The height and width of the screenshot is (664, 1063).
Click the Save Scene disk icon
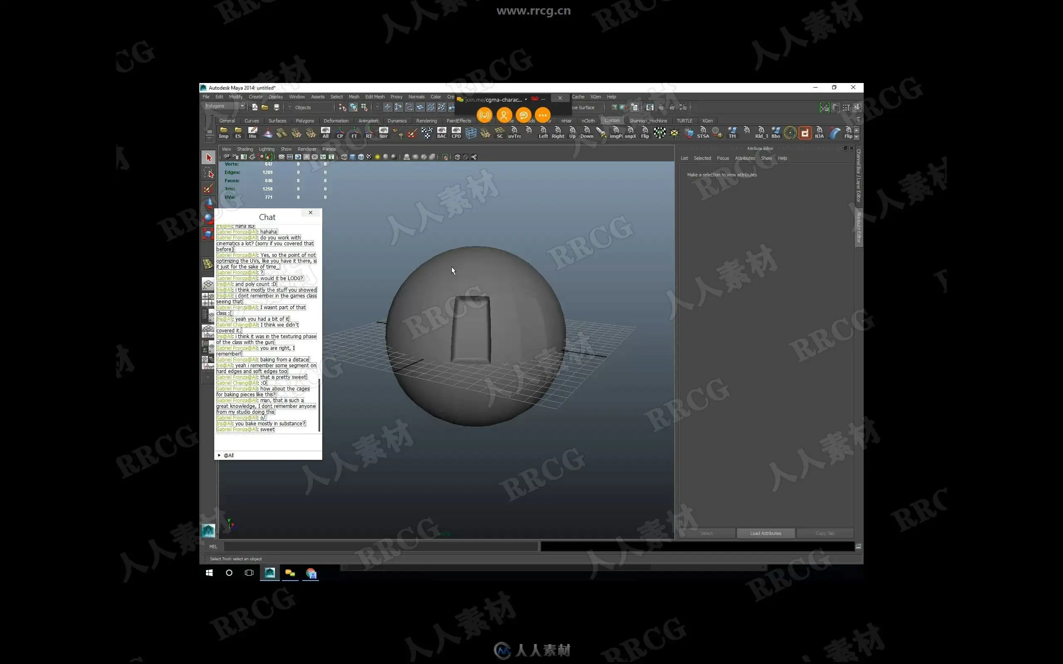[x=276, y=107]
